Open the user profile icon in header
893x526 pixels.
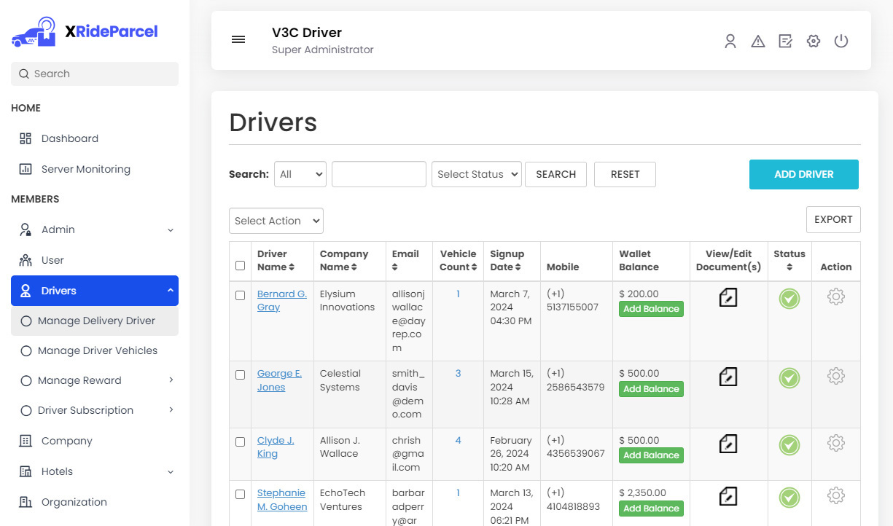(730, 42)
